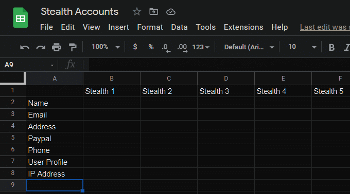Image resolution: width=350 pixels, height=194 pixels.
Task: Click the redo arrow icon
Action: coord(41,47)
